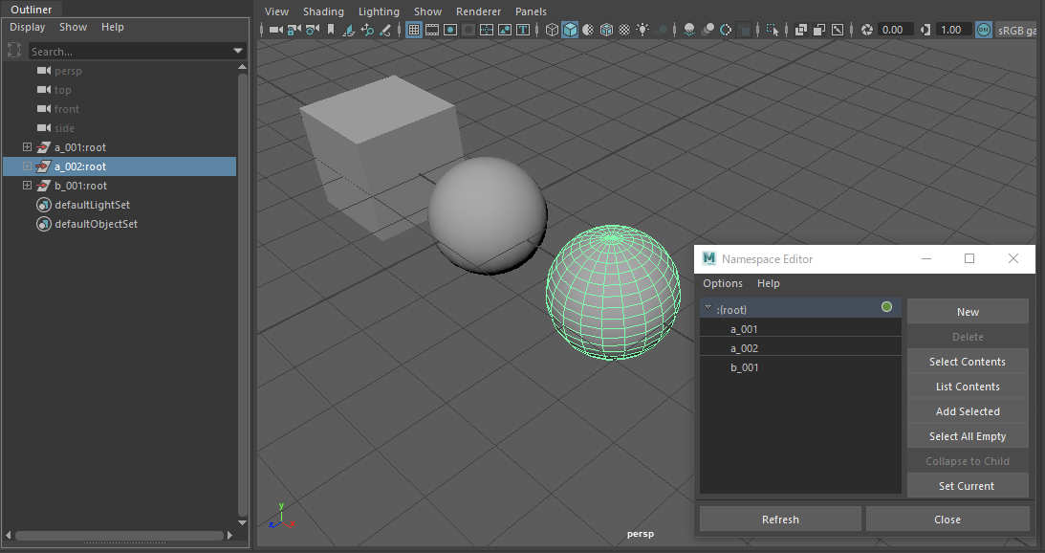
Task: Open the viewport View menu
Action: coord(276,11)
